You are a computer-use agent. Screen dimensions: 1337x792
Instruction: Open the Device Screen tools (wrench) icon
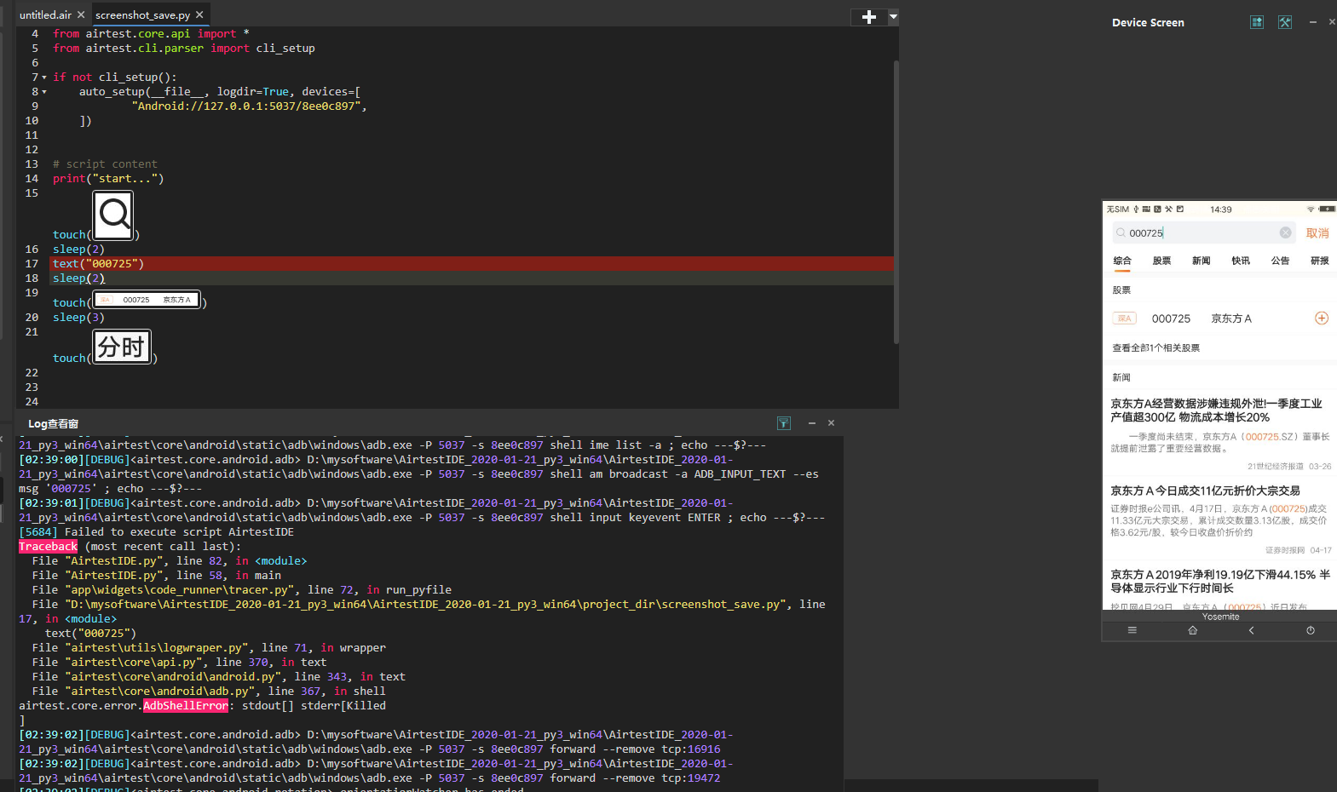(x=1285, y=22)
